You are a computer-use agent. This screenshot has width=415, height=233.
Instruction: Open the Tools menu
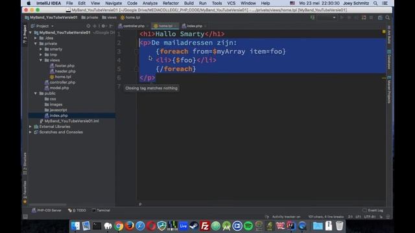coord(217,3)
